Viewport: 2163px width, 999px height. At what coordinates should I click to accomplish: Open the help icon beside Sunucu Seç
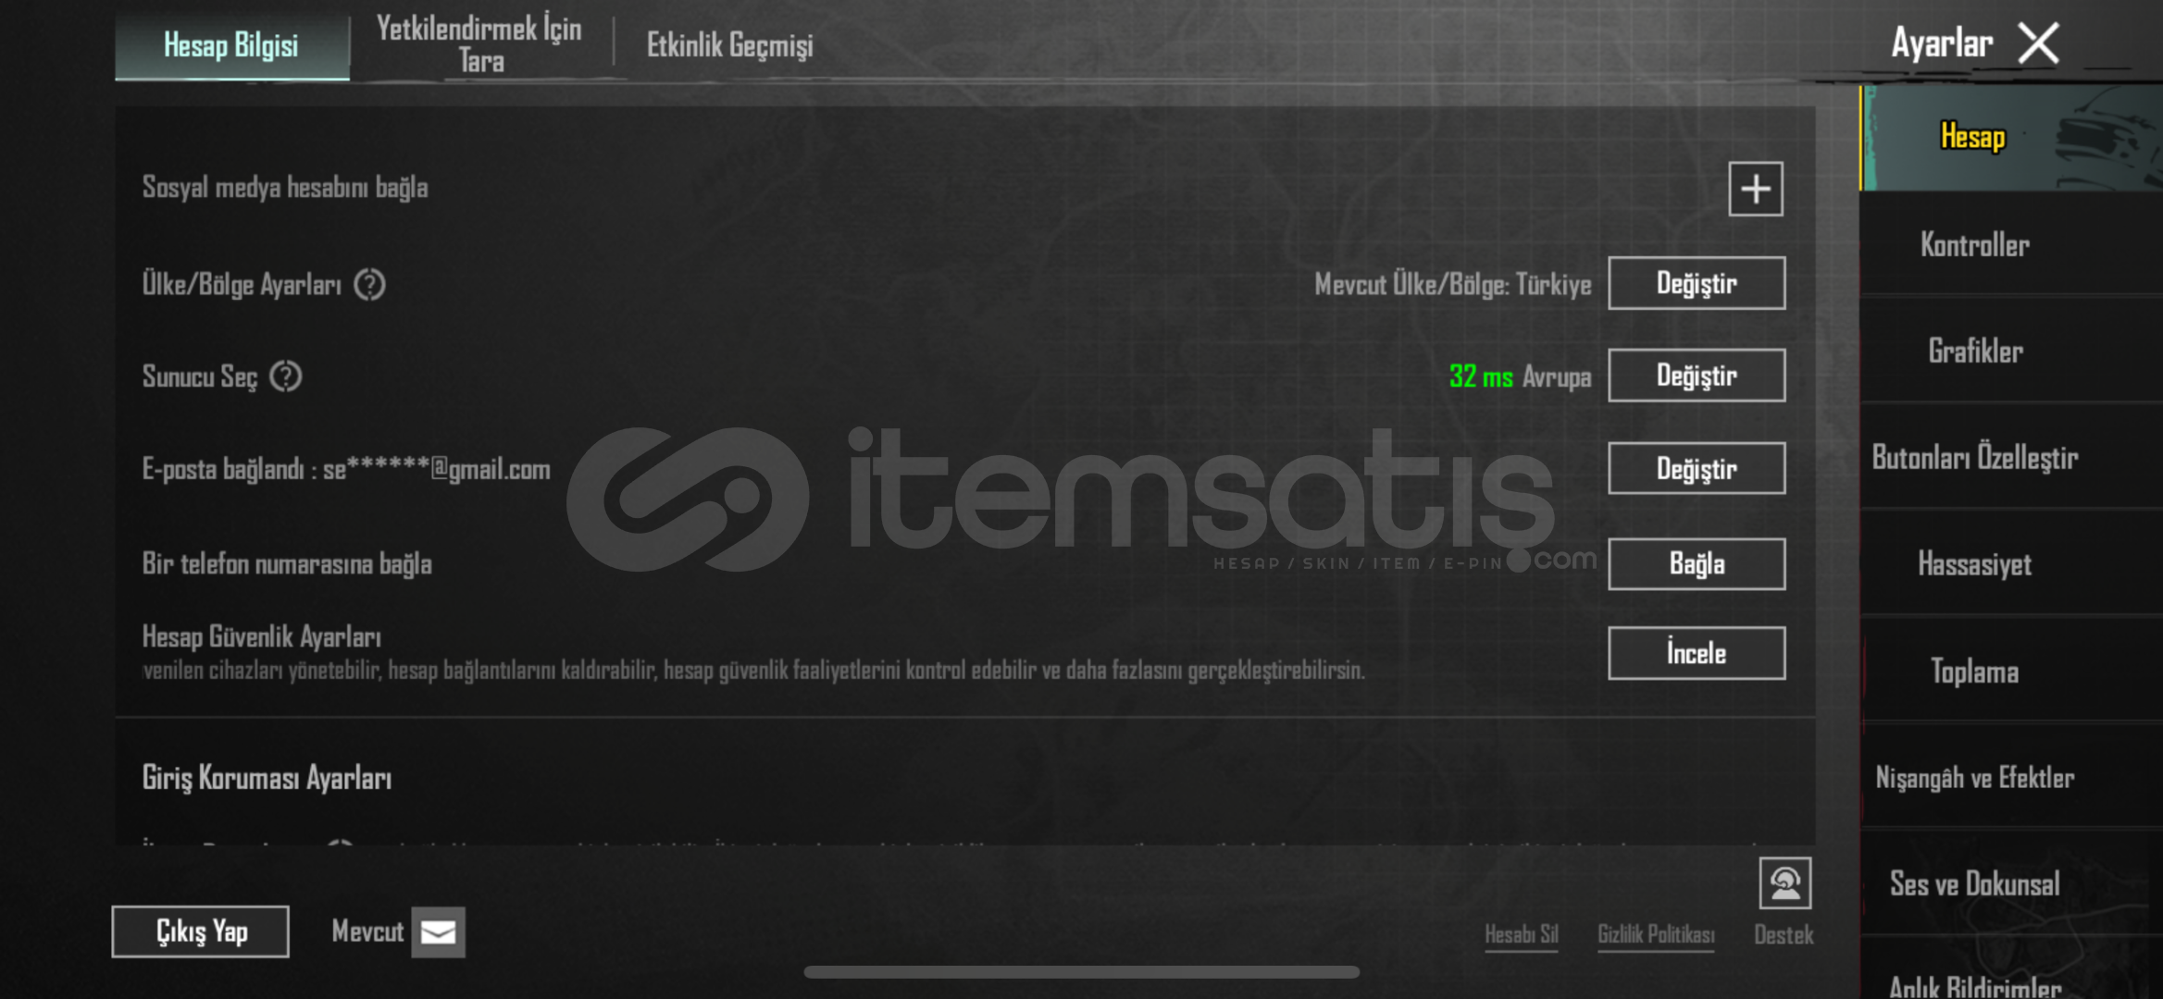tap(285, 376)
